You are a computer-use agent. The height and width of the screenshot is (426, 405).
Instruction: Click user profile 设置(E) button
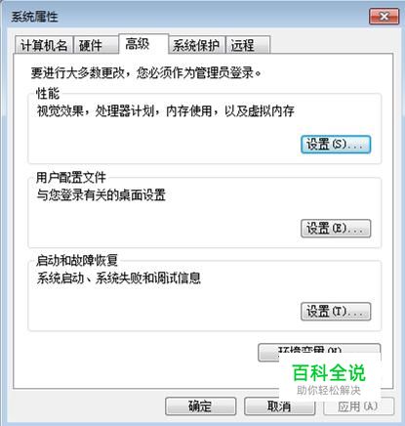(x=336, y=229)
